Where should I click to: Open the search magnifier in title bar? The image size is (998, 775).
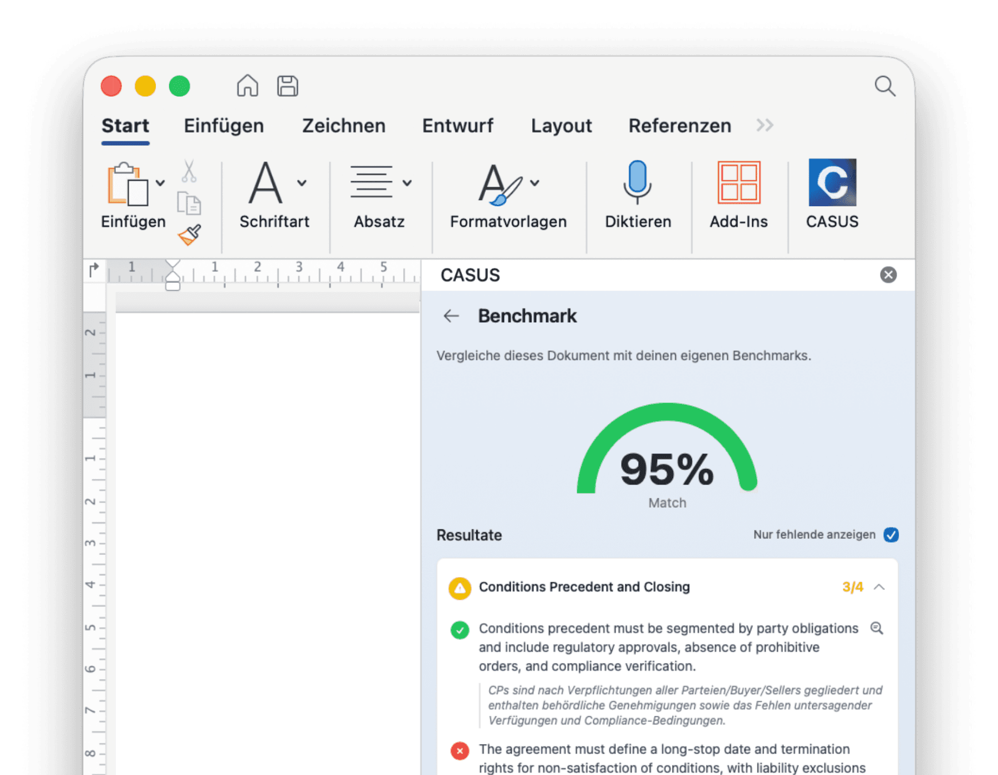click(x=884, y=86)
